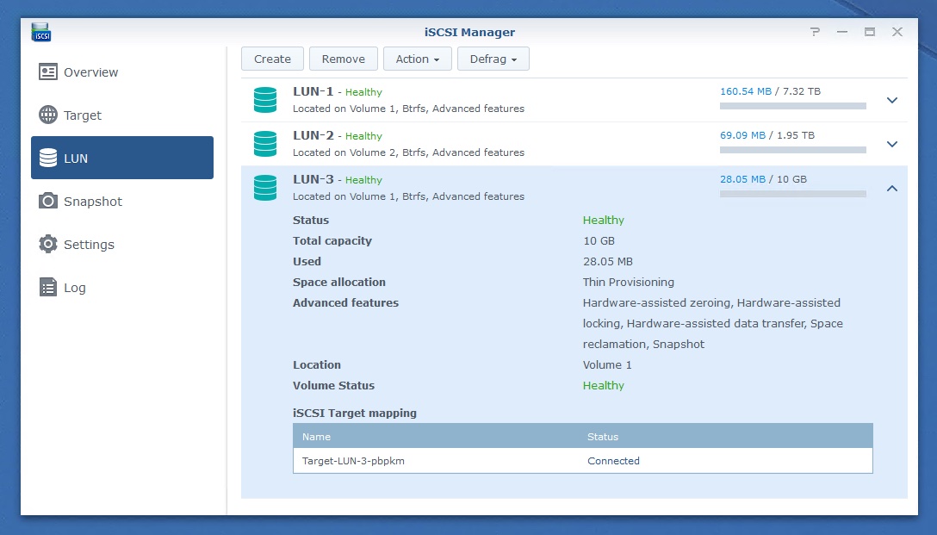This screenshot has width=937, height=535.
Task: Click LUN-1's capacity progress bar
Action: pyautogui.click(x=791, y=106)
